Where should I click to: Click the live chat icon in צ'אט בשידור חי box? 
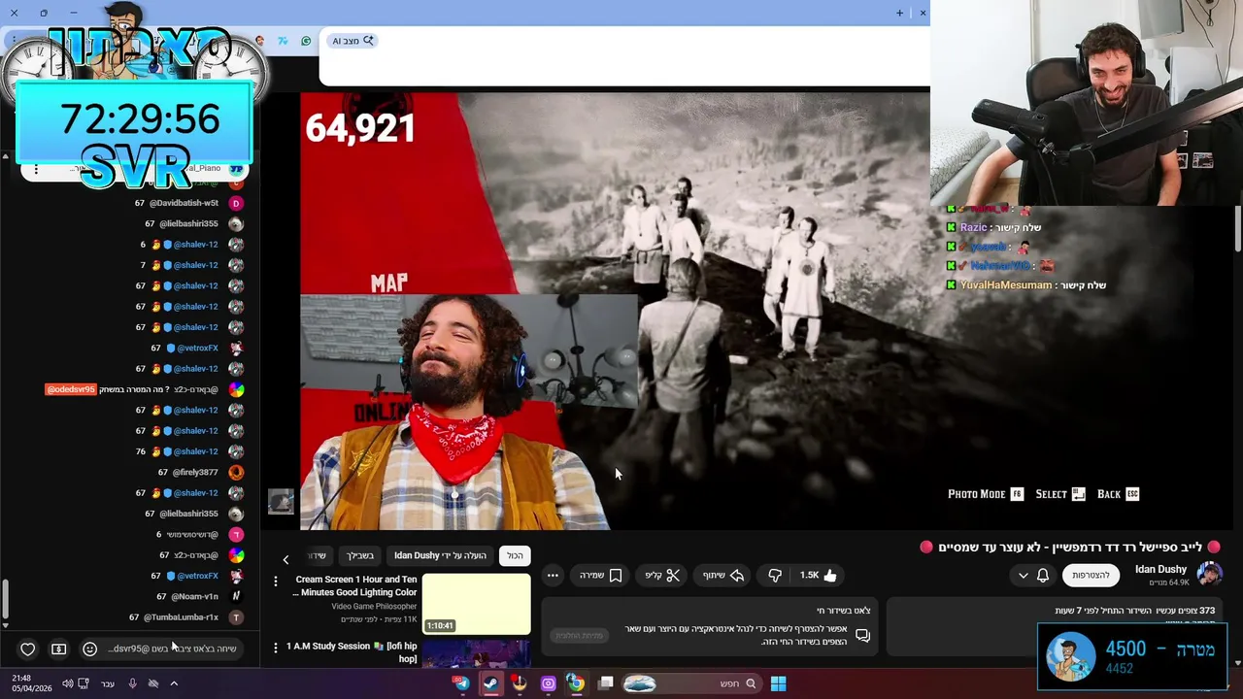[x=862, y=635]
